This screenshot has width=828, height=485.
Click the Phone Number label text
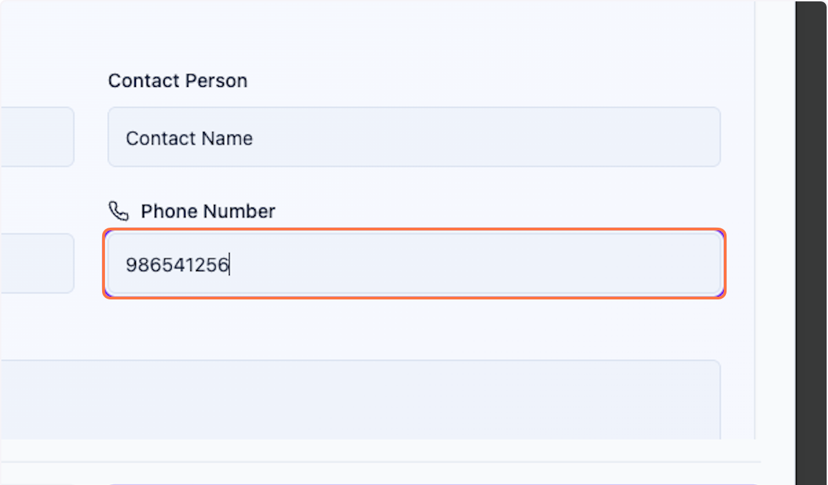(x=208, y=211)
